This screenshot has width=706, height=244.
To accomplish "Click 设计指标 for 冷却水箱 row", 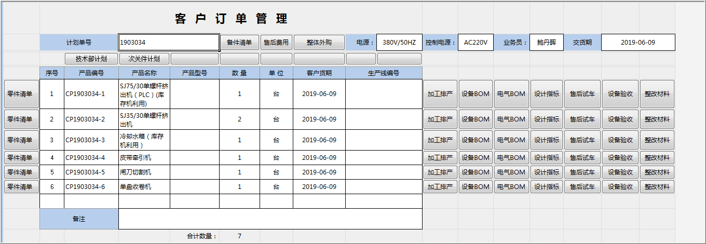I will [547, 140].
